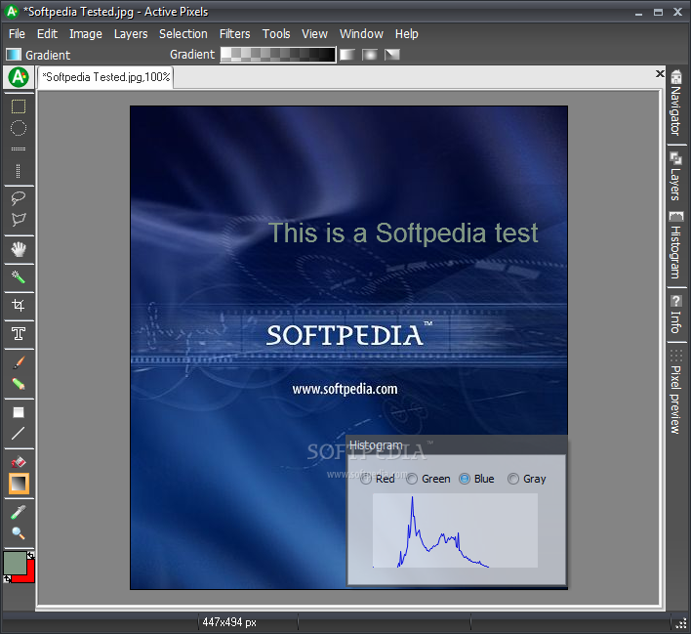Select the Crop tool
This screenshot has width=691, height=634.
tap(19, 306)
